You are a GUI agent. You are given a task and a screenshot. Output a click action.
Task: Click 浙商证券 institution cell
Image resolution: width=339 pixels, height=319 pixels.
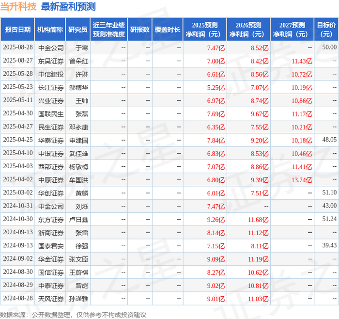51,233
